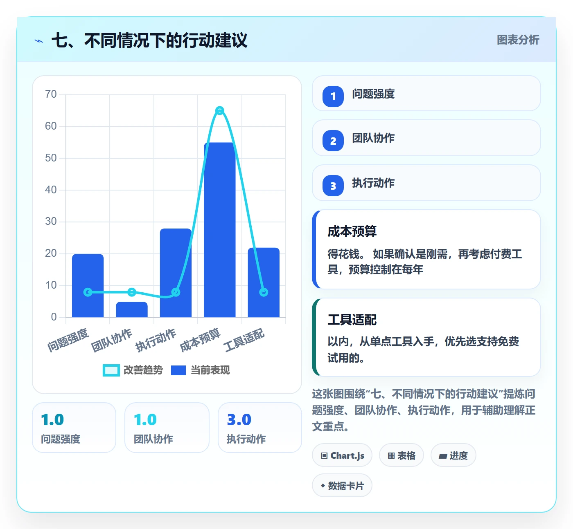Click the summary paragraph starting 这张图围绕
This screenshot has height=529, width=573.
[424, 410]
